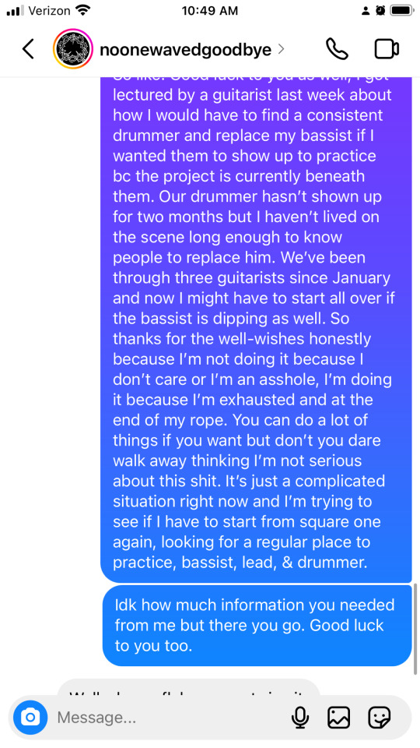Open the blue camera button in message bar
420x748 pixels.
tap(31, 717)
